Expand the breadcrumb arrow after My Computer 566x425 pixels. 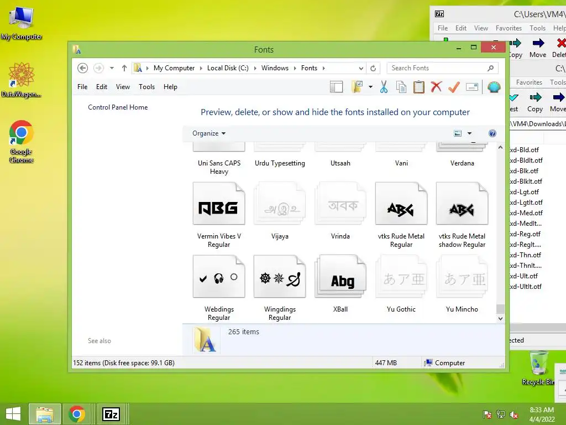coord(201,68)
